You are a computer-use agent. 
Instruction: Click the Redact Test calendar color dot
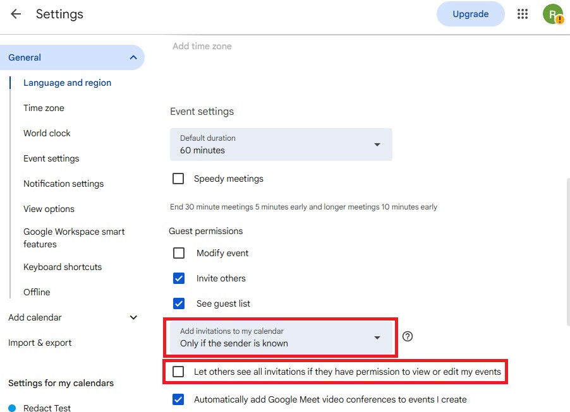pyautogui.click(x=12, y=408)
